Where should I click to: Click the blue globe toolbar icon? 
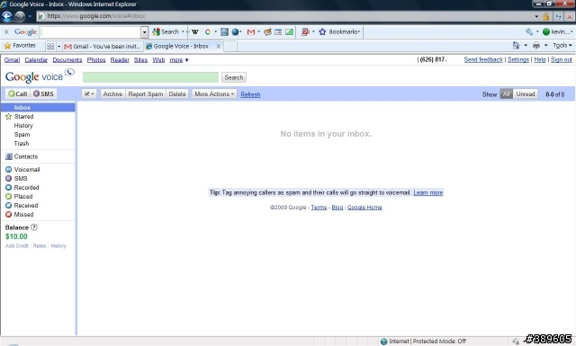235,32
